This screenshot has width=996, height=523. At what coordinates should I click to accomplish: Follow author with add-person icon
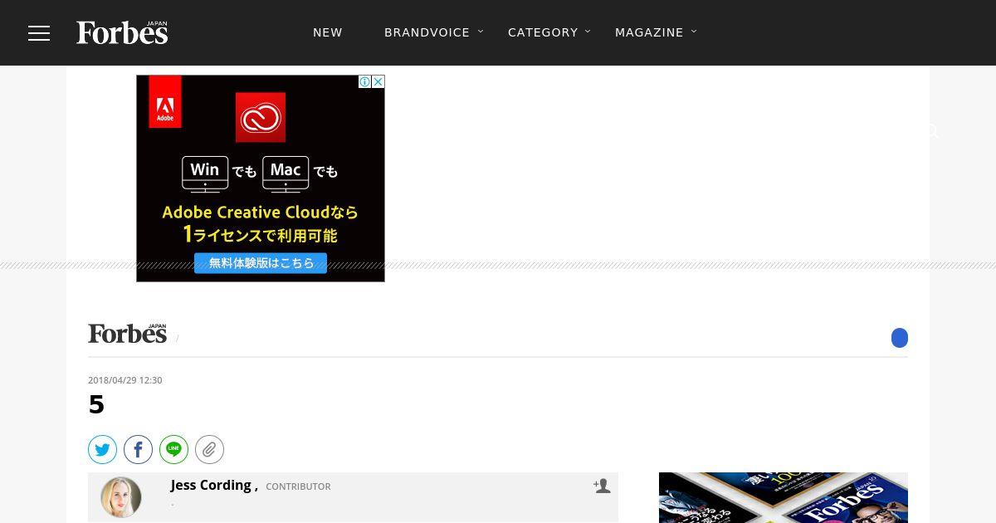tap(602, 486)
